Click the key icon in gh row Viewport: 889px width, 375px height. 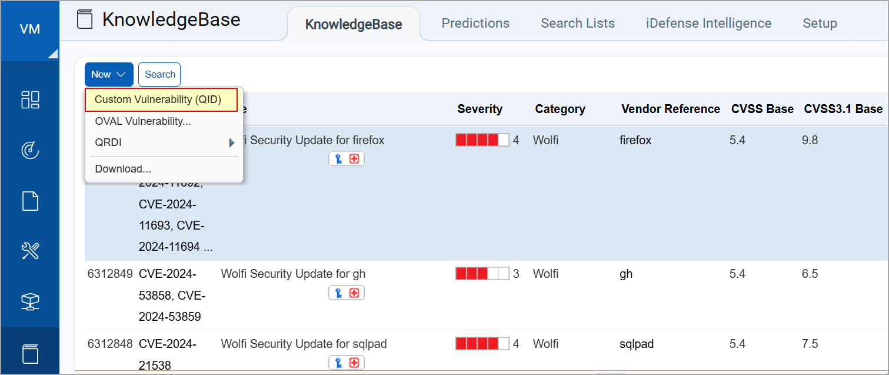click(x=338, y=293)
